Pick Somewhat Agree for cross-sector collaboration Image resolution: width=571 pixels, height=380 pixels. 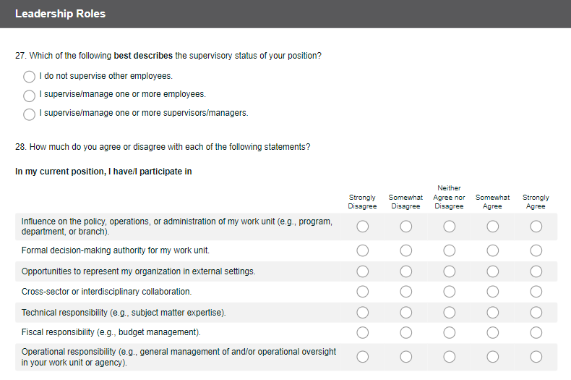pyautogui.click(x=492, y=292)
